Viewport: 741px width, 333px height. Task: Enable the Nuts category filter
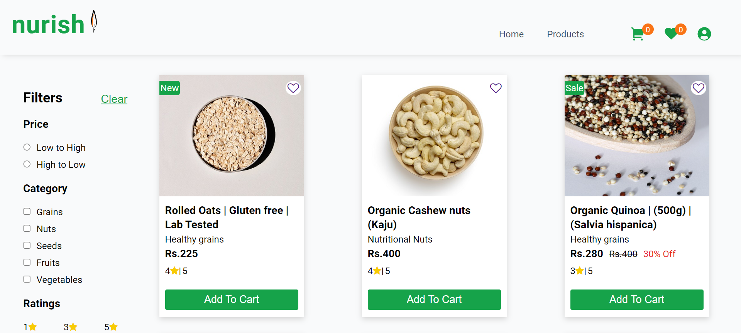click(x=27, y=228)
